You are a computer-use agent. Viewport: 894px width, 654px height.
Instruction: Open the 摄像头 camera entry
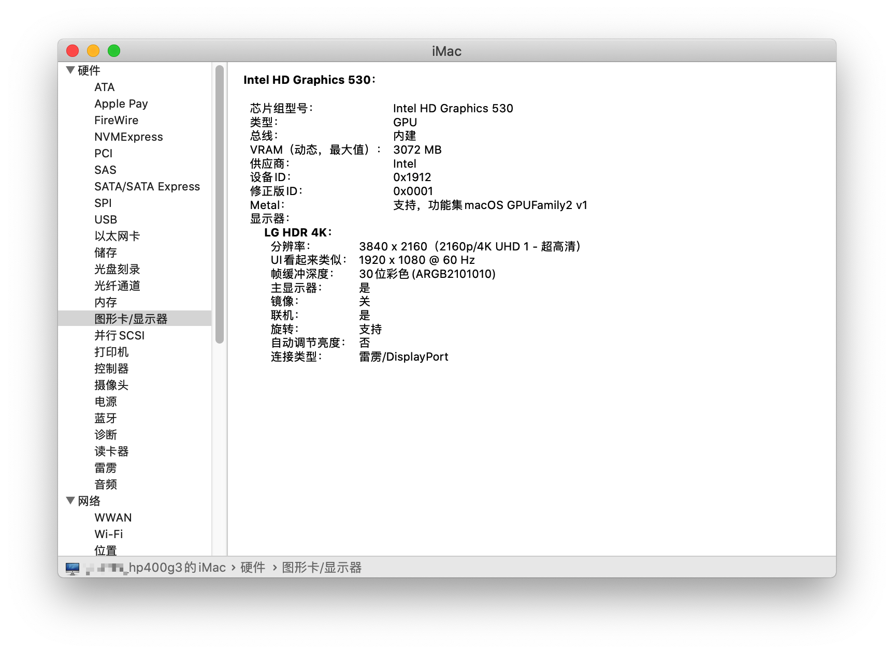[111, 385]
